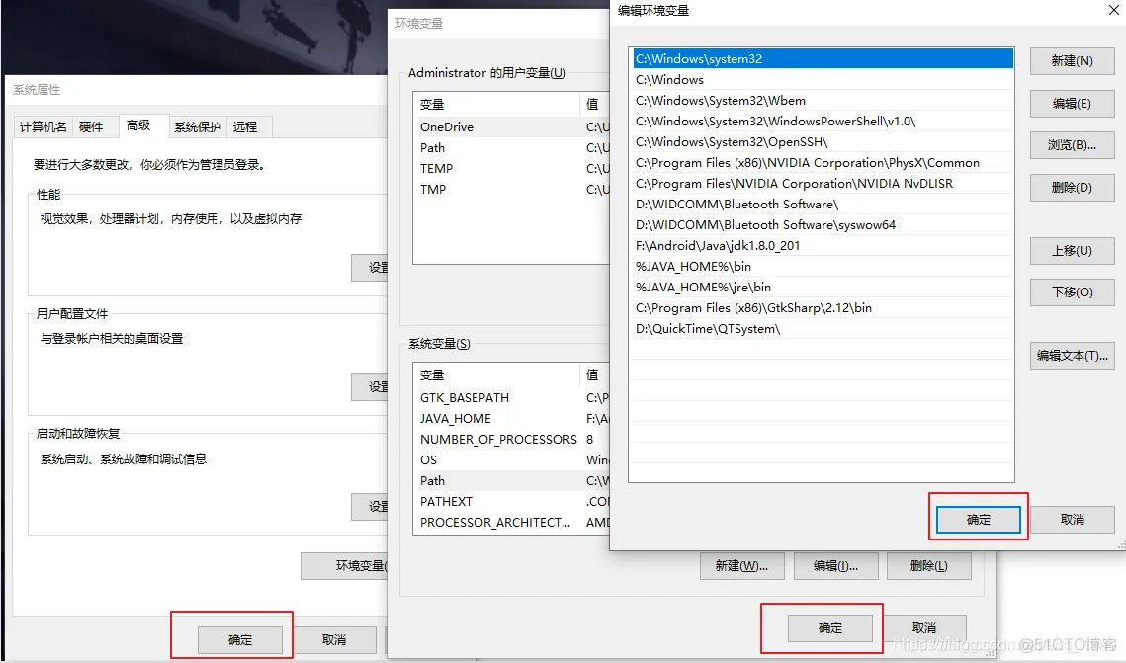Confirm with 确定 in edit path dialog
The height and width of the screenshot is (663, 1126).
(978, 520)
